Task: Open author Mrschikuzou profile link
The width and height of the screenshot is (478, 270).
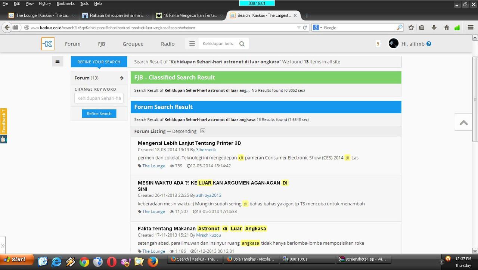Action: (x=208, y=235)
